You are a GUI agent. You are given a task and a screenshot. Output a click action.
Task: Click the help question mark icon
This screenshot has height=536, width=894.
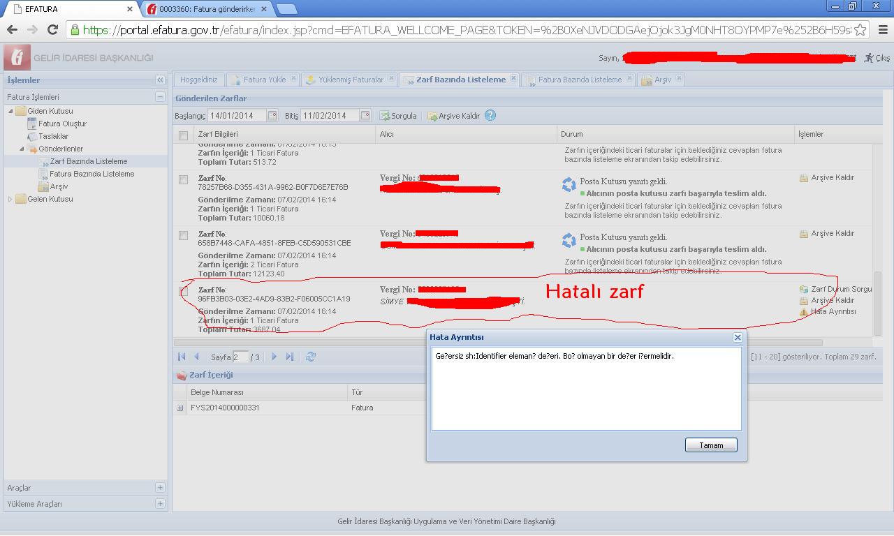click(490, 116)
